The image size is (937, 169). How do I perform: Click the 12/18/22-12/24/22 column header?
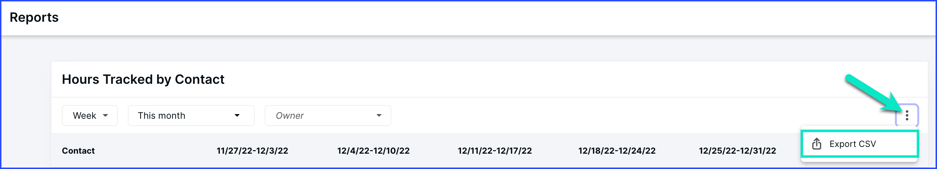click(617, 150)
